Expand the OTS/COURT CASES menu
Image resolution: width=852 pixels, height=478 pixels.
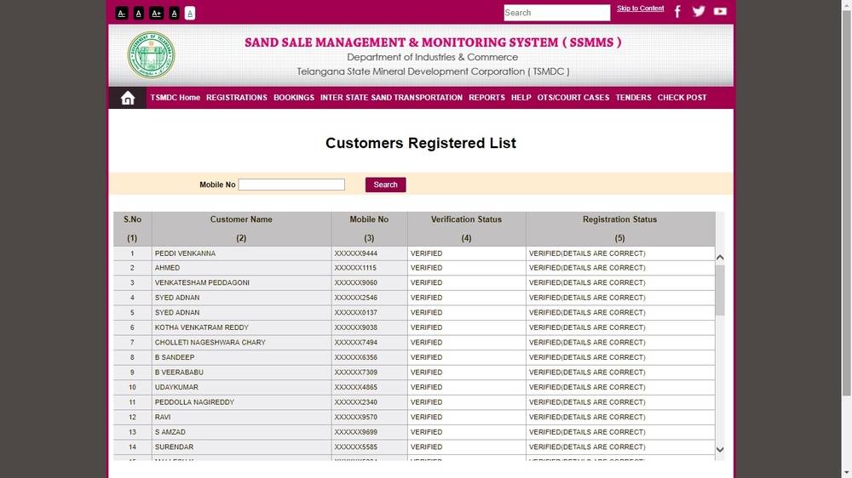573,98
